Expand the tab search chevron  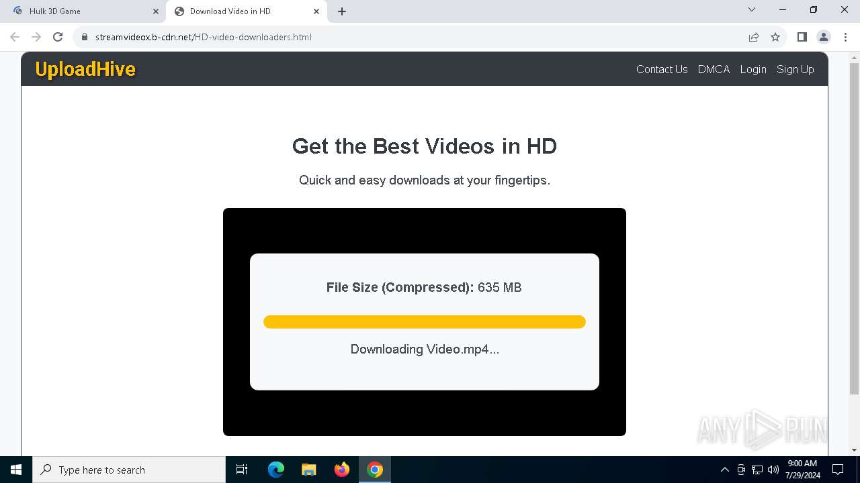tap(752, 10)
